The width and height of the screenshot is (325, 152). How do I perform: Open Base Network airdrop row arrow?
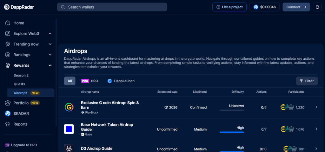tap(316, 129)
